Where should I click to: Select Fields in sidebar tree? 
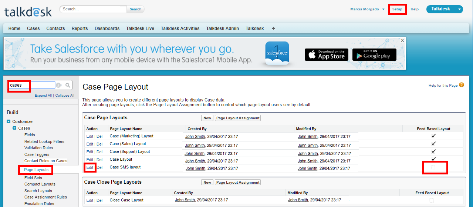[30, 135]
